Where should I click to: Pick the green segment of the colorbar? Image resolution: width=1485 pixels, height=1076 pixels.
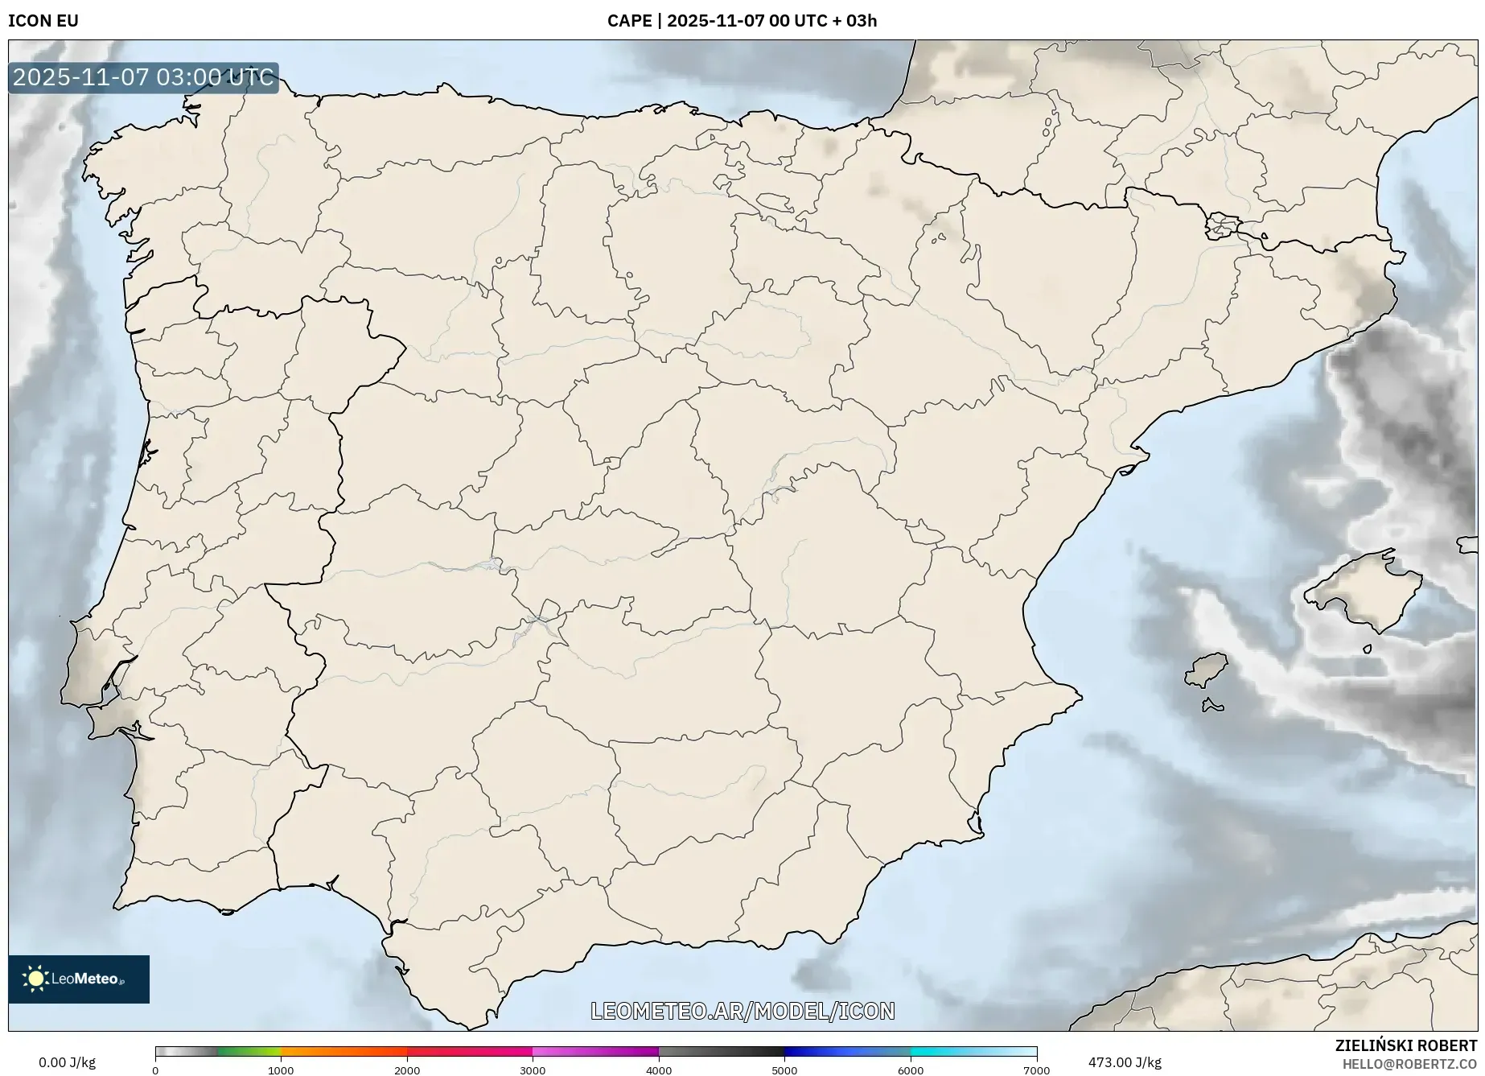[x=249, y=1051]
